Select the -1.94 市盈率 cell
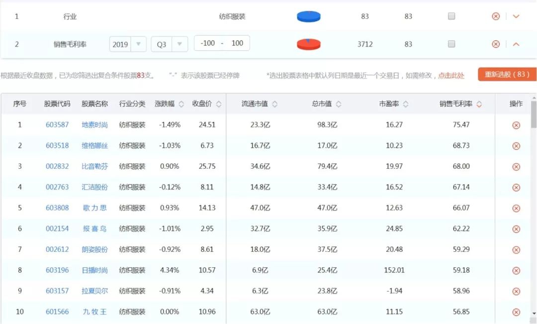 pyautogui.click(x=394, y=291)
